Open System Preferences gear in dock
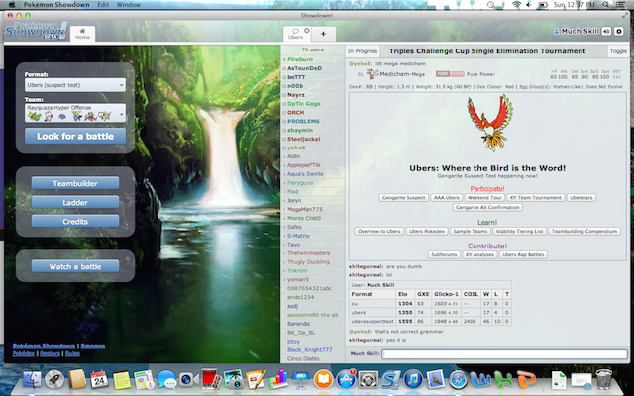Image resolution: width=634 pixels, height=396 pixels. tap(368, 379)
